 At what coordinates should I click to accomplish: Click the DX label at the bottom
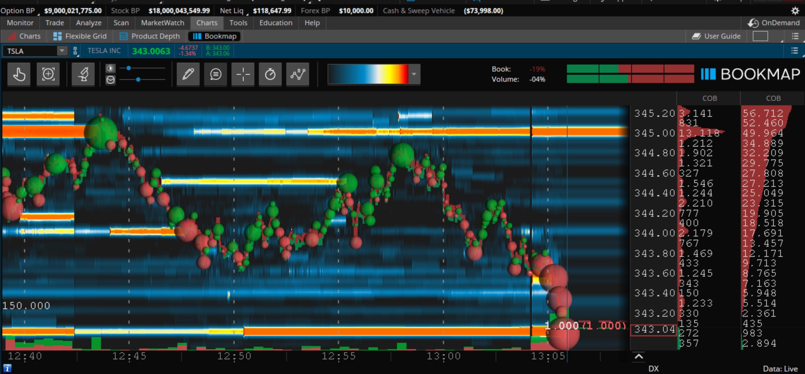[654, 369]
